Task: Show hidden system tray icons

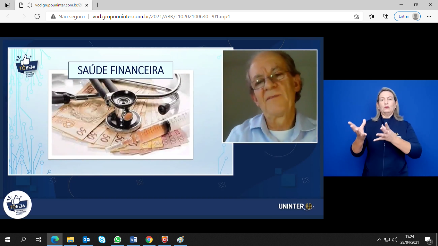Action: pos(379,240)
